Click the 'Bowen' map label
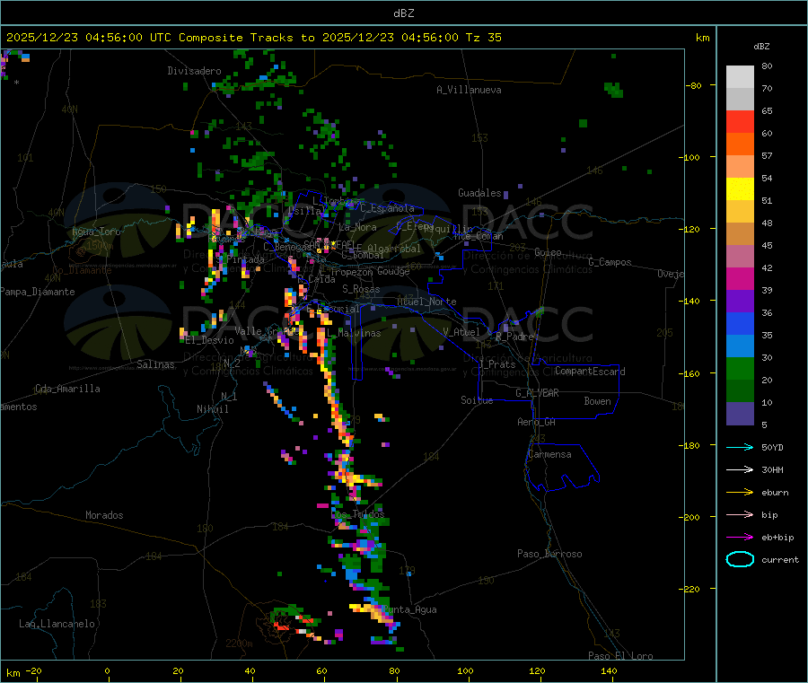The height and width of the screenshot is (683, 808). tap(597, 401)
